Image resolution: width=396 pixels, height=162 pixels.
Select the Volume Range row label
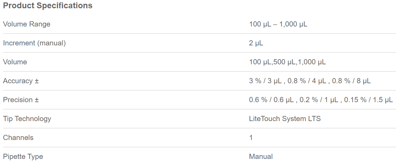[x=27, y=24]
